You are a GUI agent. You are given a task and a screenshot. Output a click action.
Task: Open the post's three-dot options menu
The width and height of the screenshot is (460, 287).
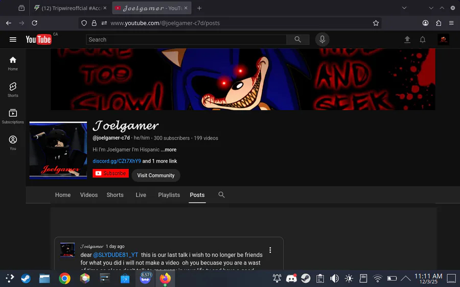(x=270, y=250)
